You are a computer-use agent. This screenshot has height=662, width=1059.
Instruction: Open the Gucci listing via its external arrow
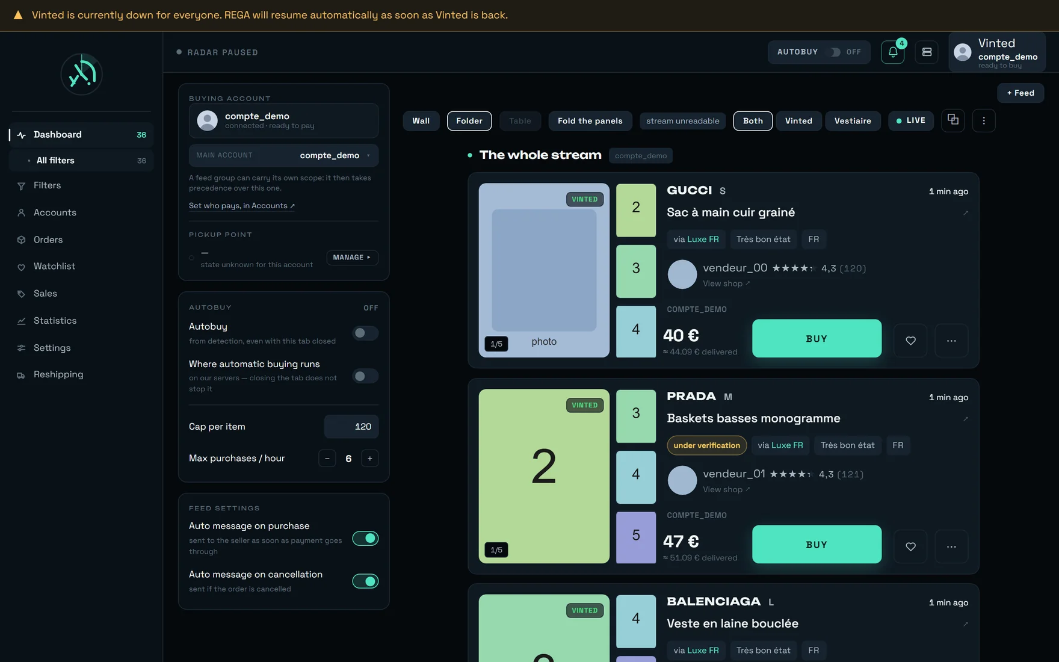(x=966, y=212)
